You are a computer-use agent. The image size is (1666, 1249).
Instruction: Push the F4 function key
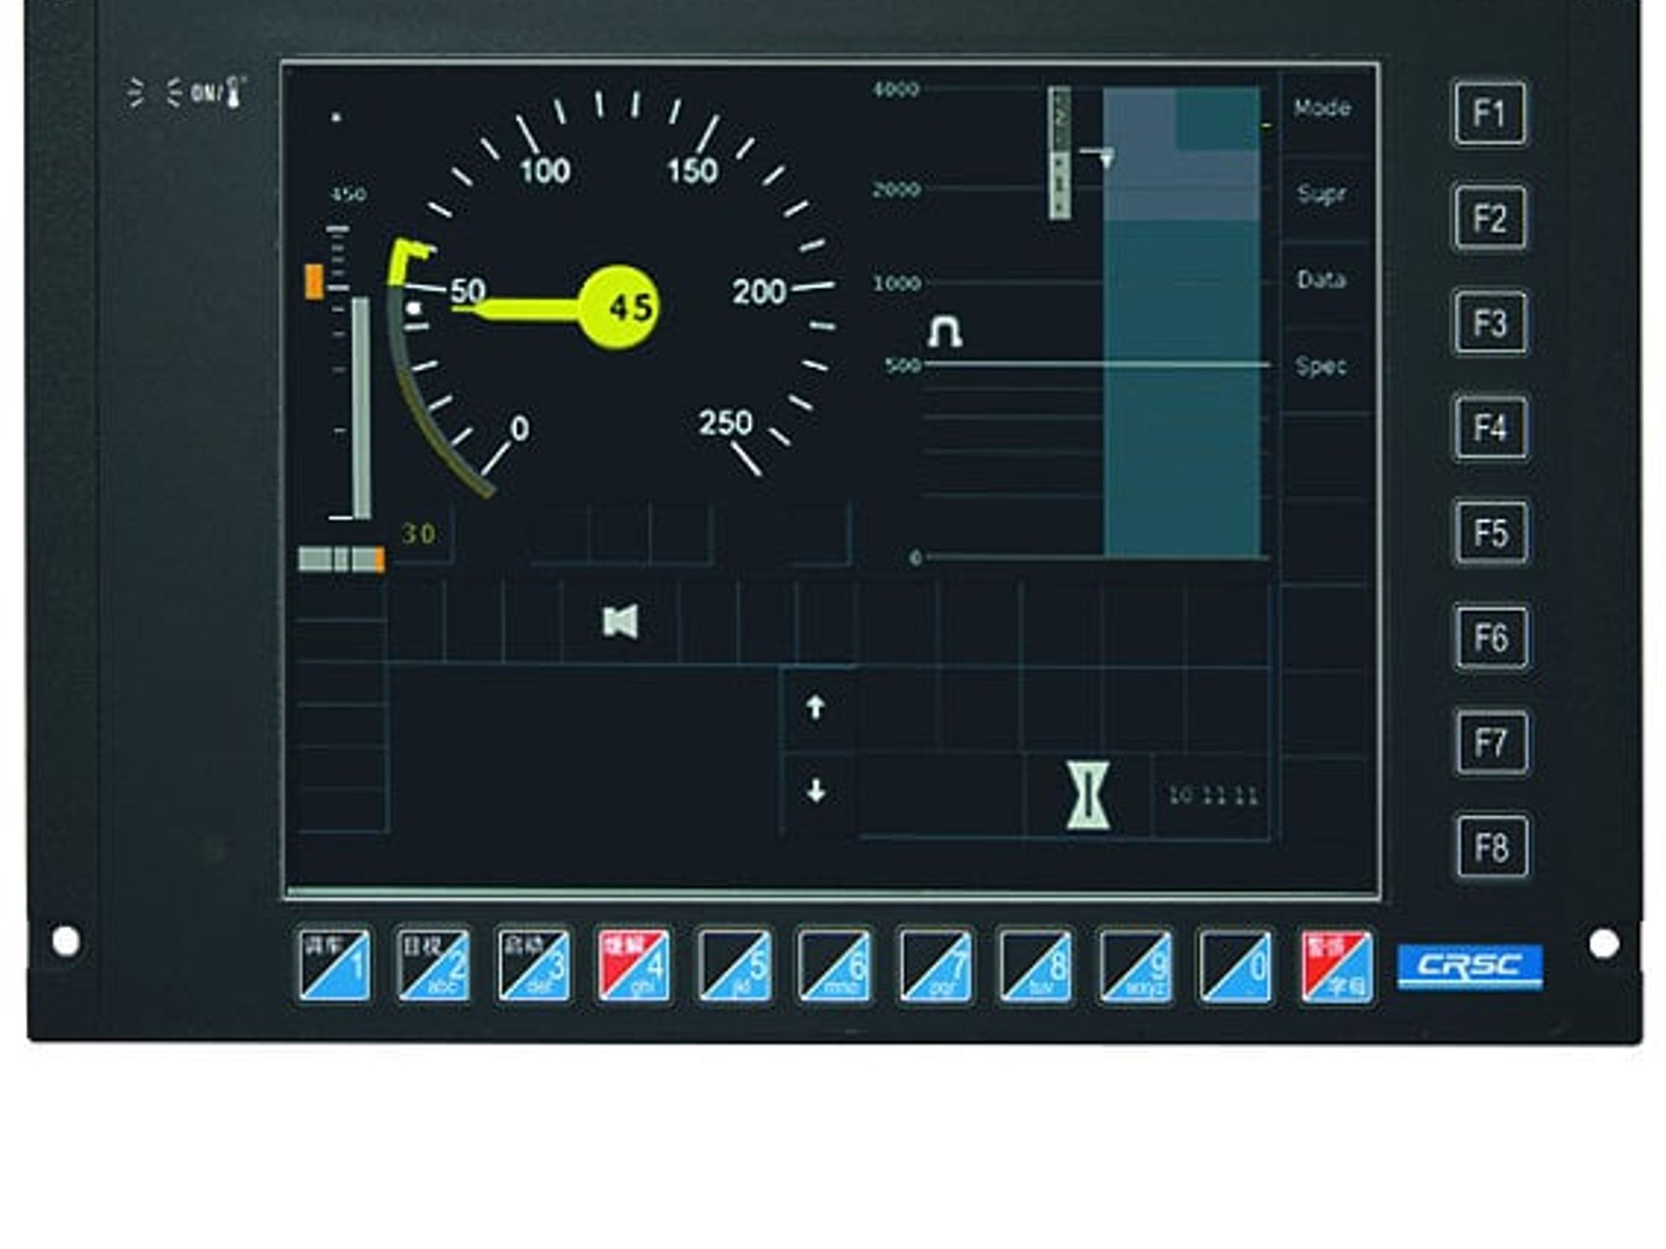pyautogui.click(x=1491, y=428)
